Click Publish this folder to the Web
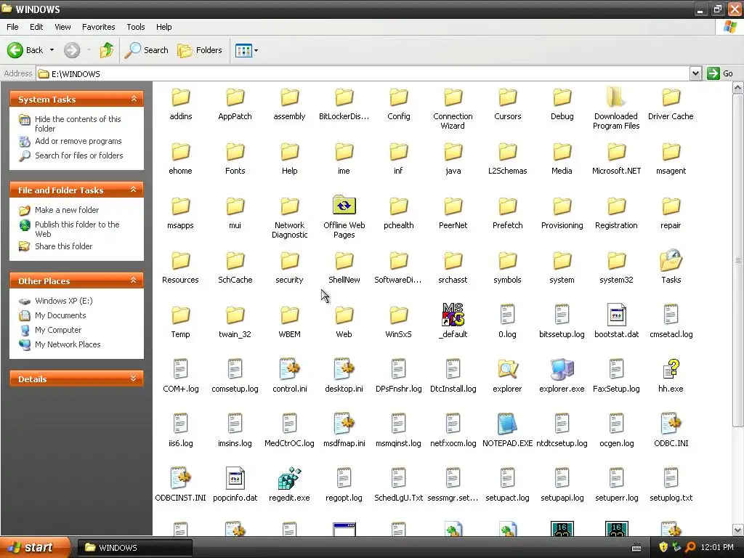 77,229
